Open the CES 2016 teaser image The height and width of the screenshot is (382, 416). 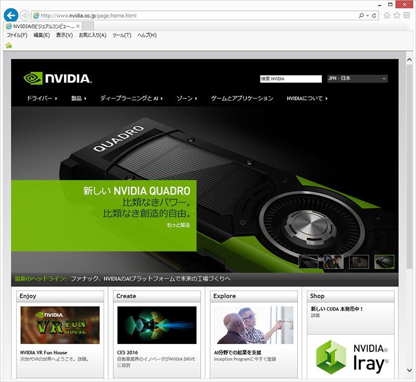157,325
